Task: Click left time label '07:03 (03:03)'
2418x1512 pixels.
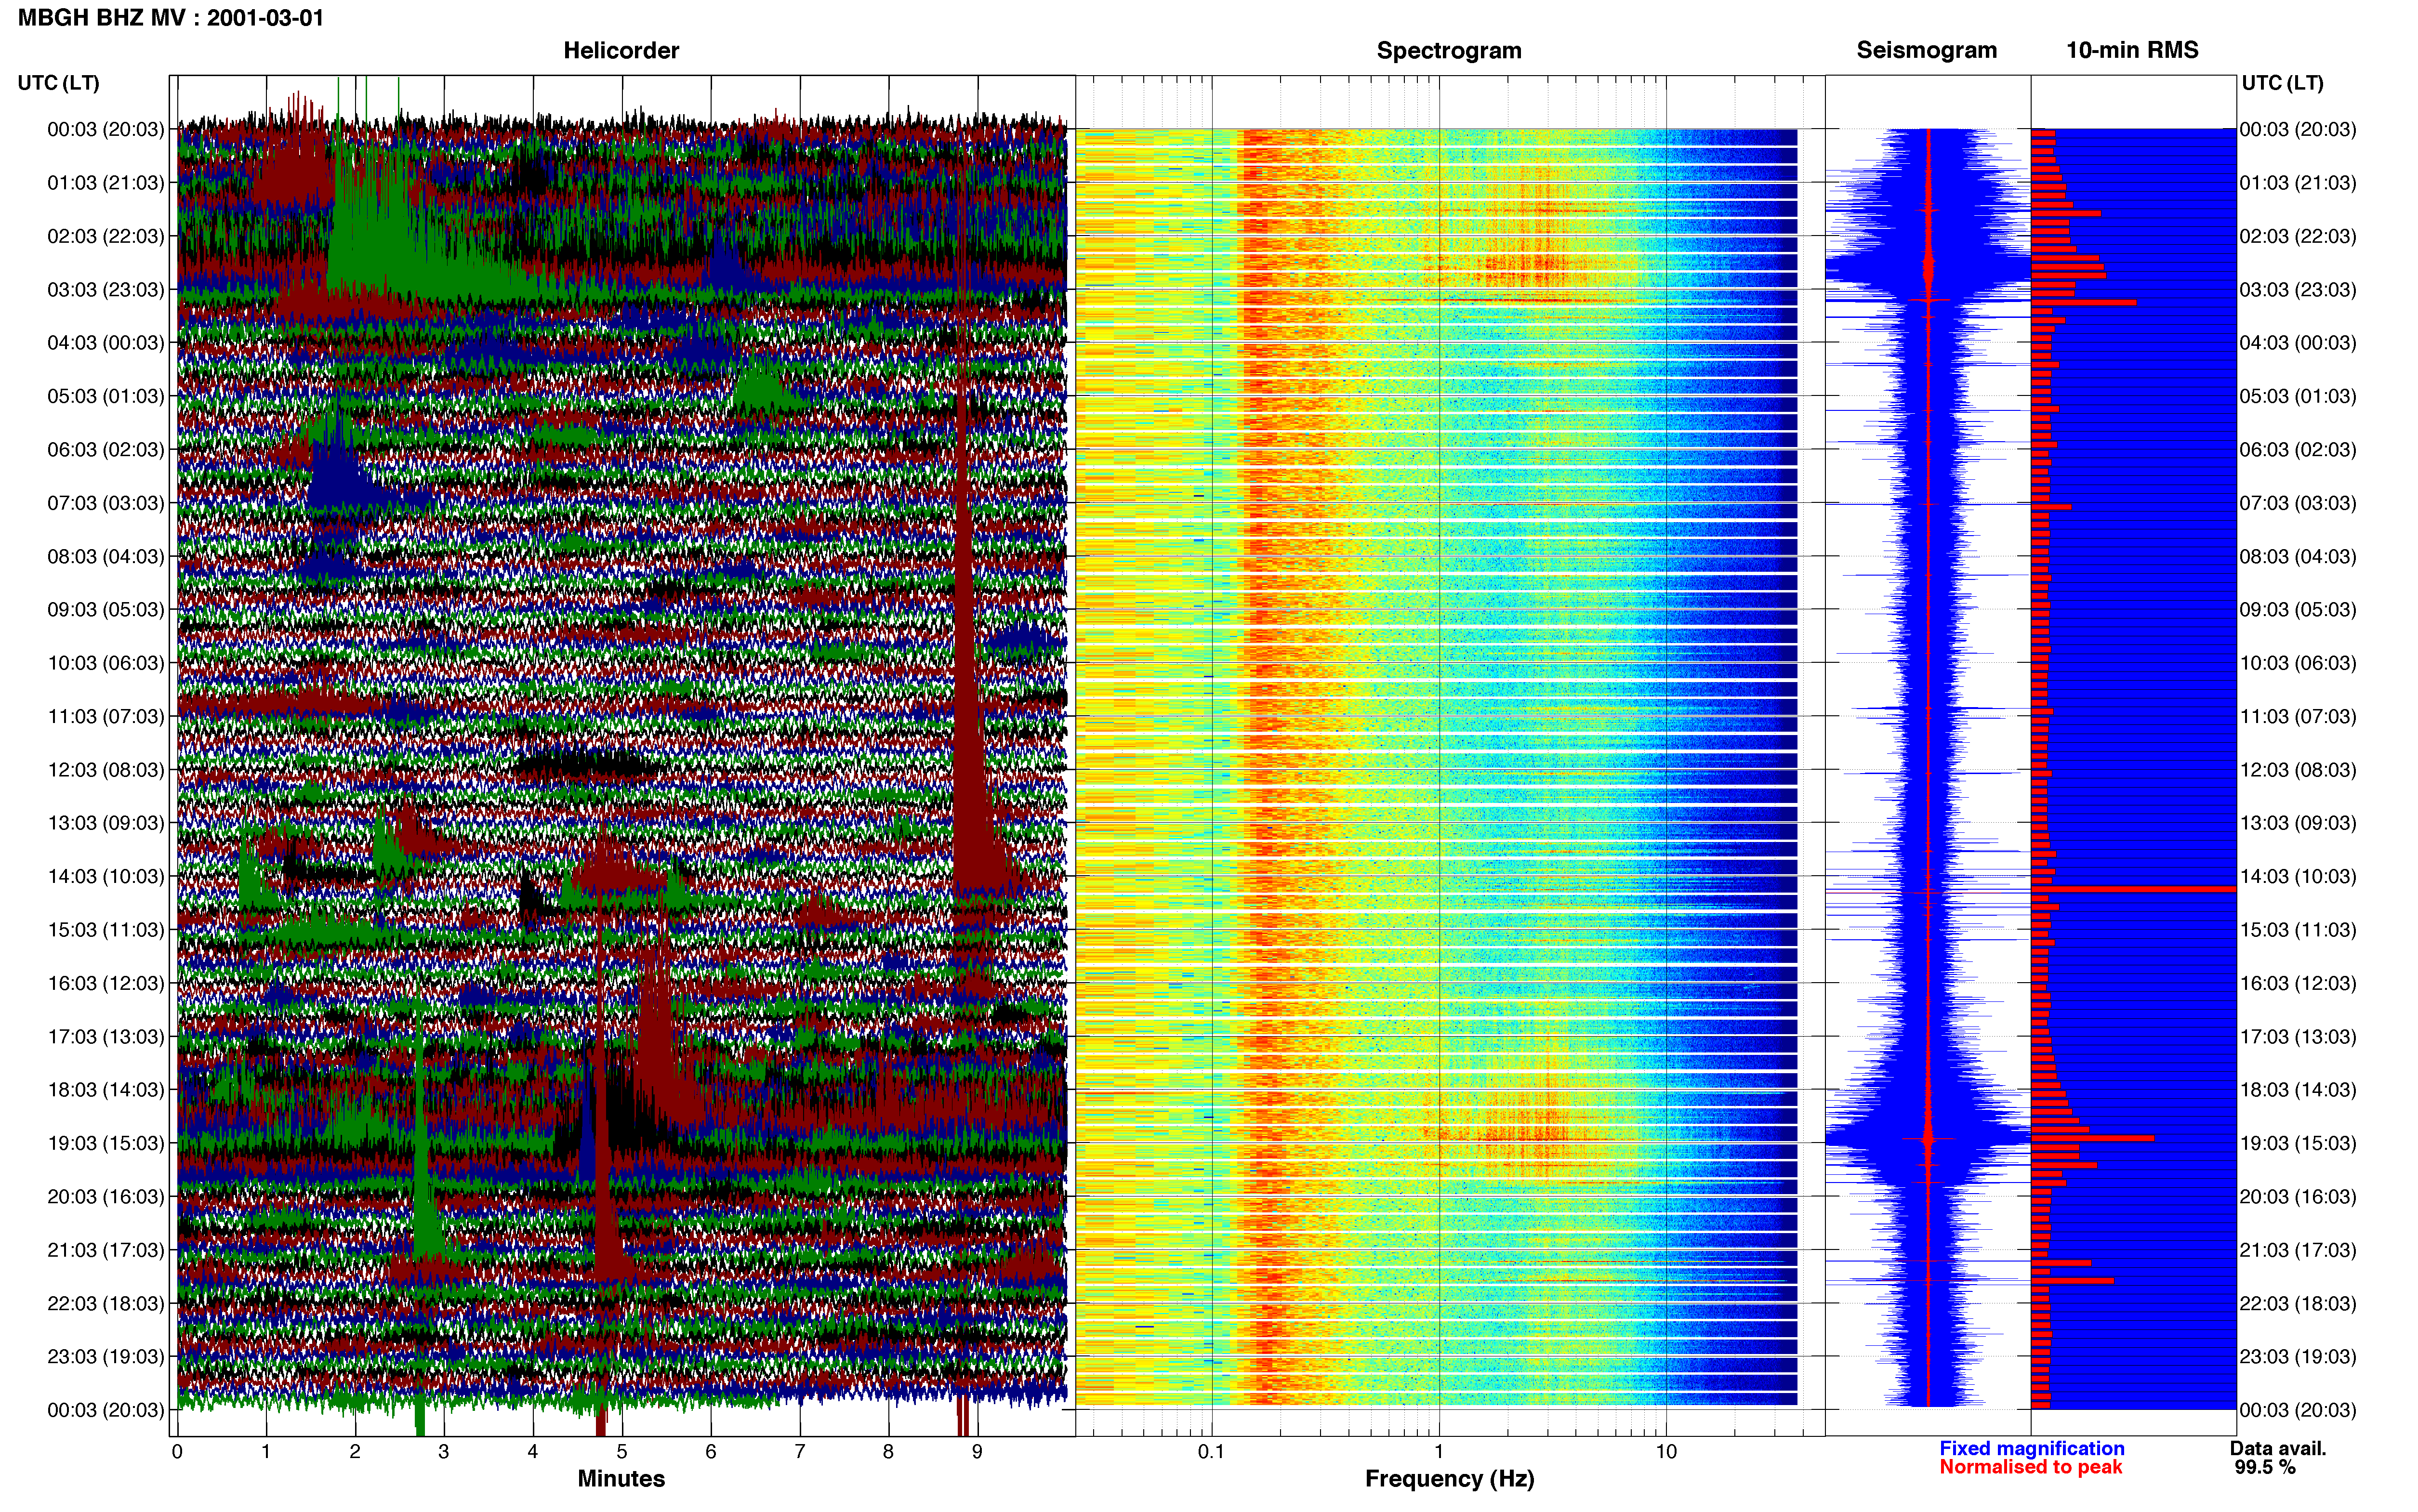Action: pyautogui.click(x=105, y=503)
